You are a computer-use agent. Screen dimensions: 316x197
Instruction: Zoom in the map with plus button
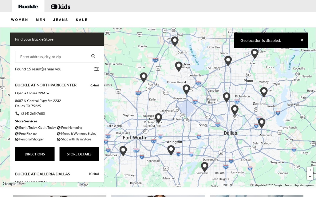310,170
